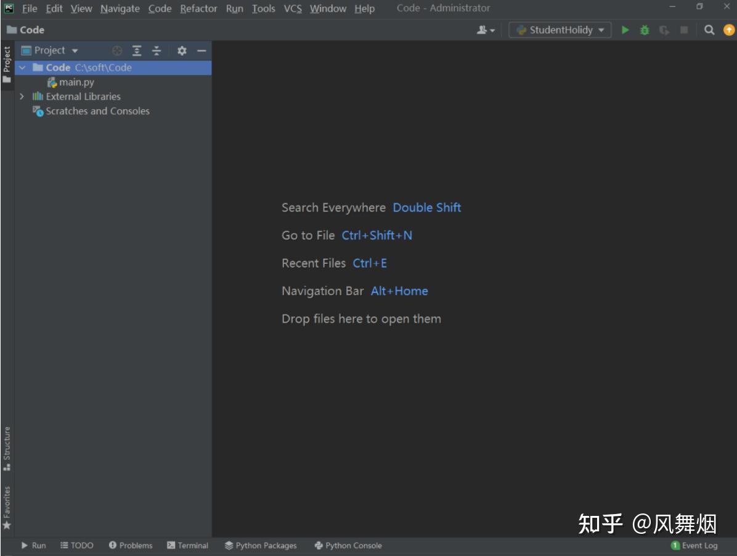
Task: Open the Code menu
Action: pos(160,9)
